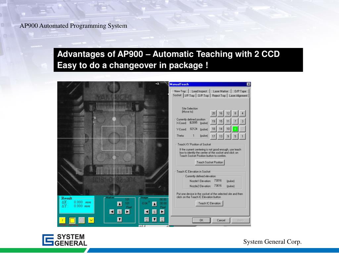
Task: Shift image left in Image group
Action: (147, 212)
